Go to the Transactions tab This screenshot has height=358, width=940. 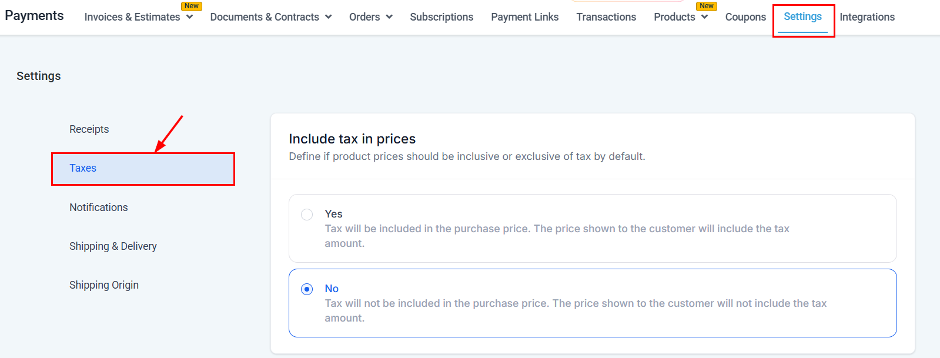tap(606, 17)
